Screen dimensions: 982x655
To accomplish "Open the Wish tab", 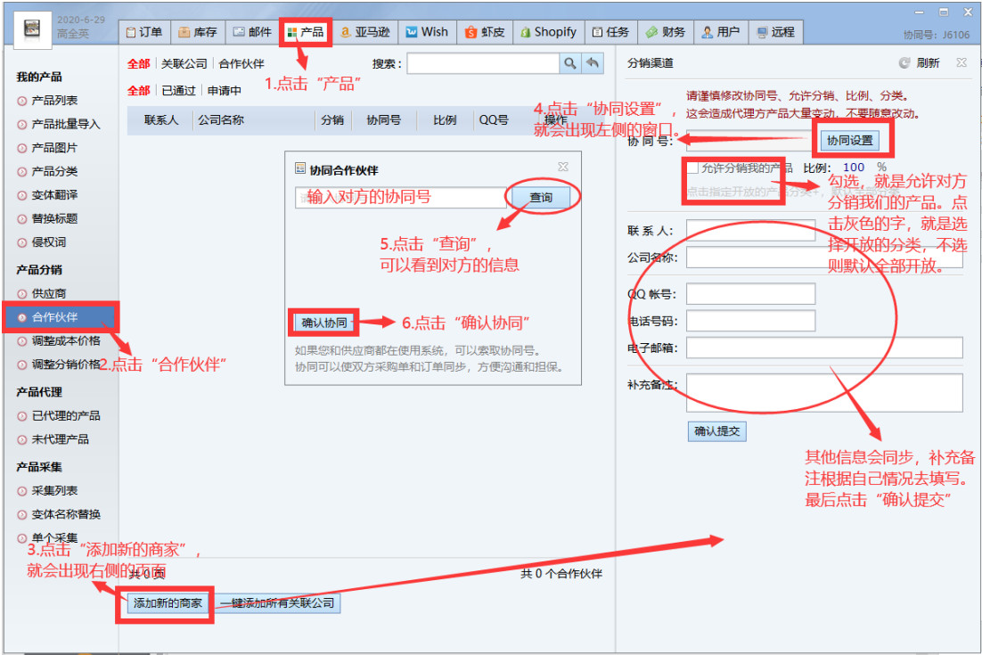I will 427,32.
